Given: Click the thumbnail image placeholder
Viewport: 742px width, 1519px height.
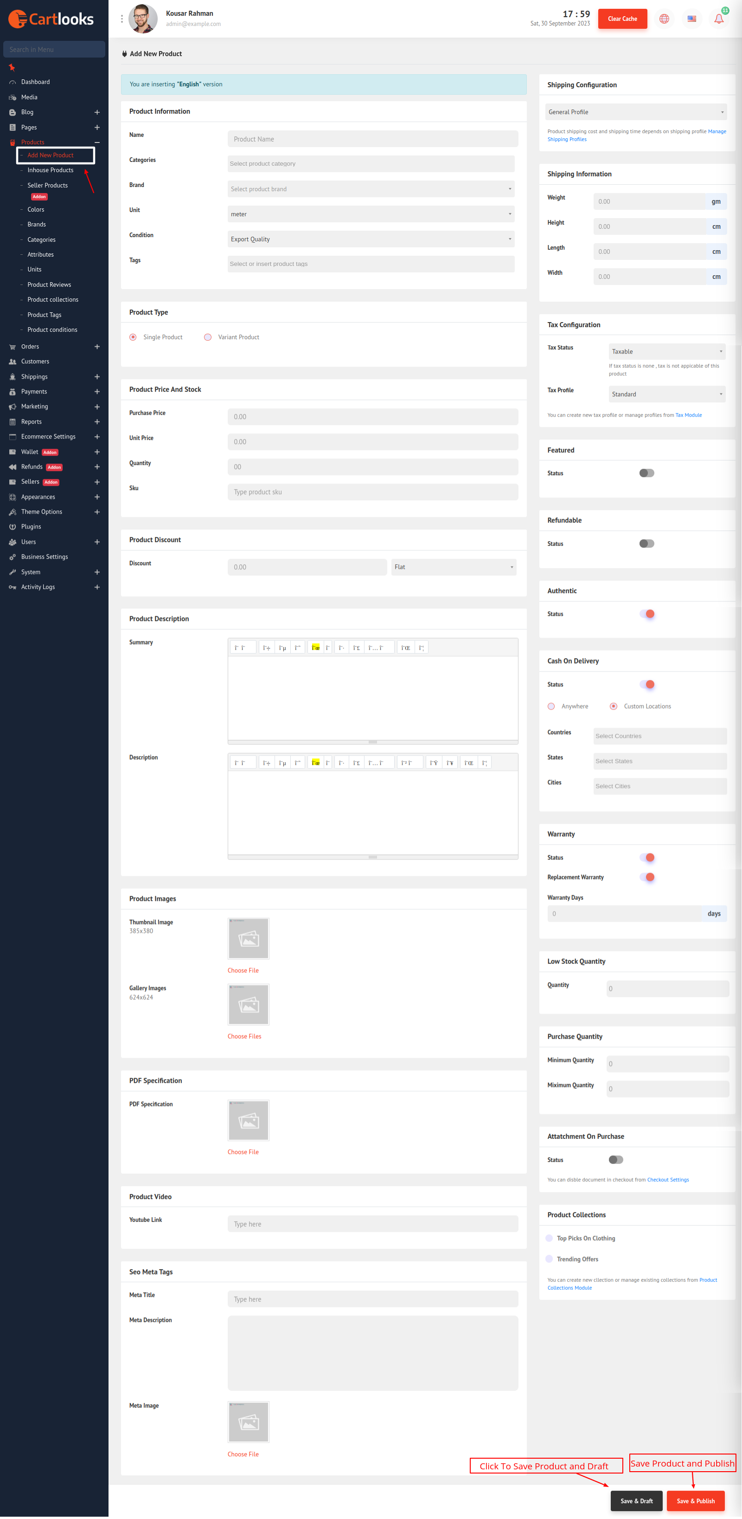Looking at the screenshot, I should click(248, 937).
